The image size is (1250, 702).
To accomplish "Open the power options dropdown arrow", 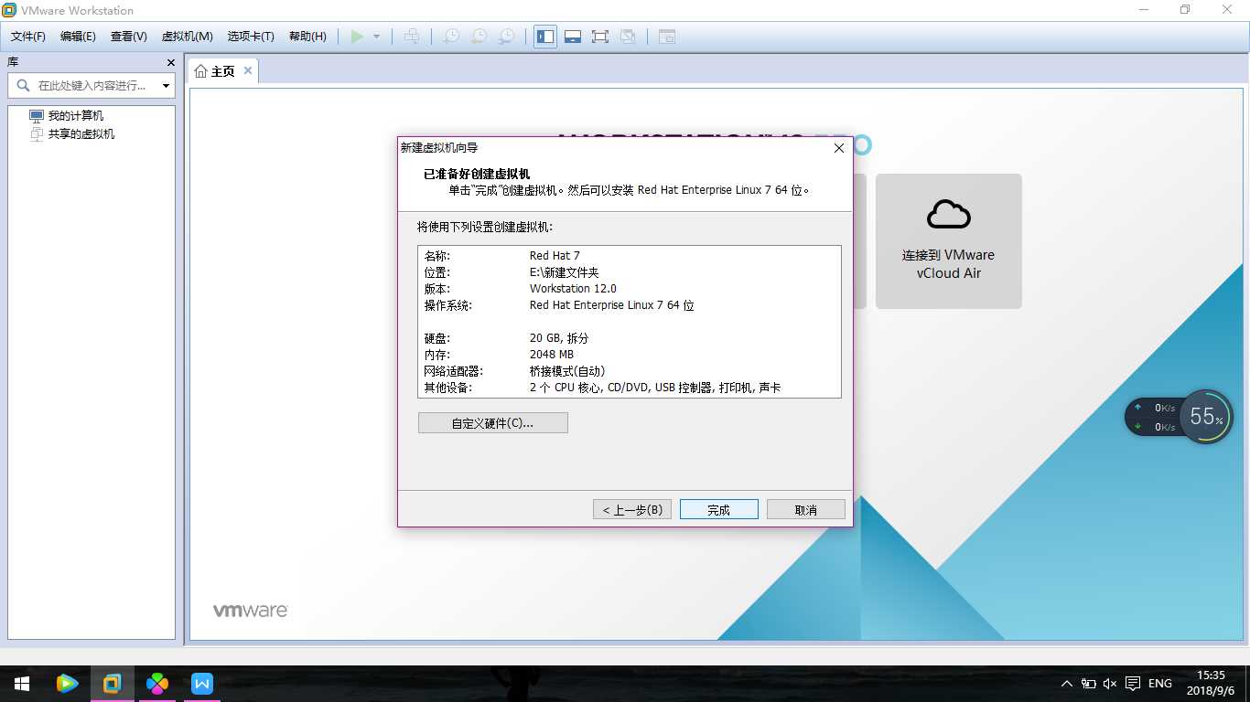I will click(x=376, y=37).
